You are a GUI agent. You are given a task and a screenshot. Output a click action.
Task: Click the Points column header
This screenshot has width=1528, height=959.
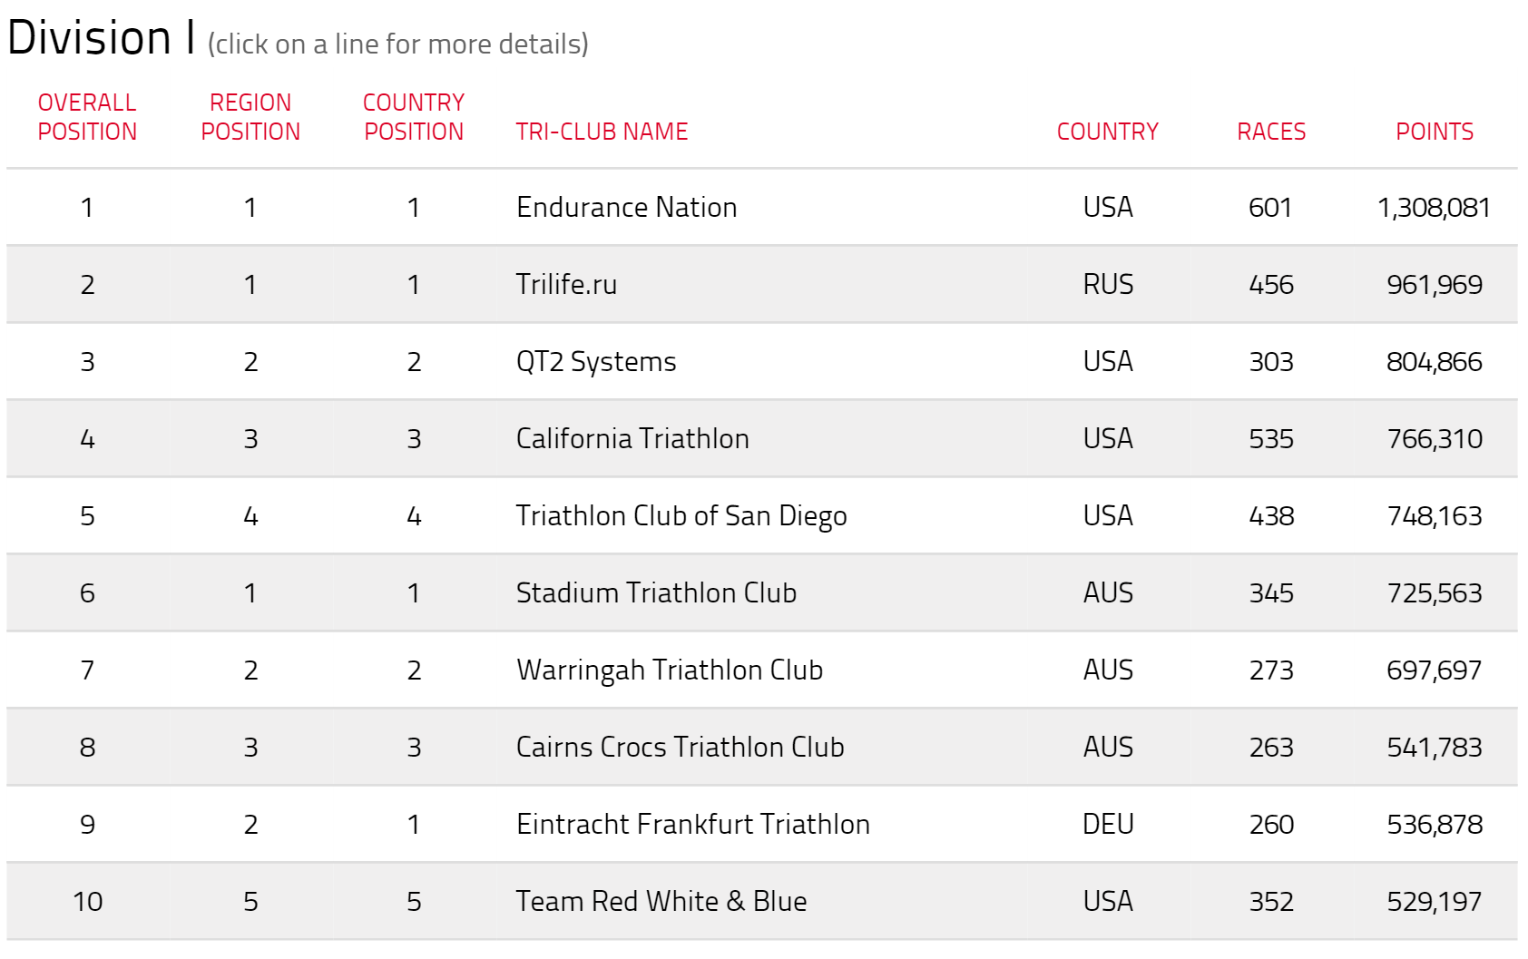[1435, 132]
